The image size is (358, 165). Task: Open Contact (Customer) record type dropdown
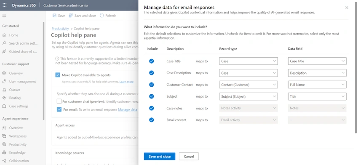[248, 85]
